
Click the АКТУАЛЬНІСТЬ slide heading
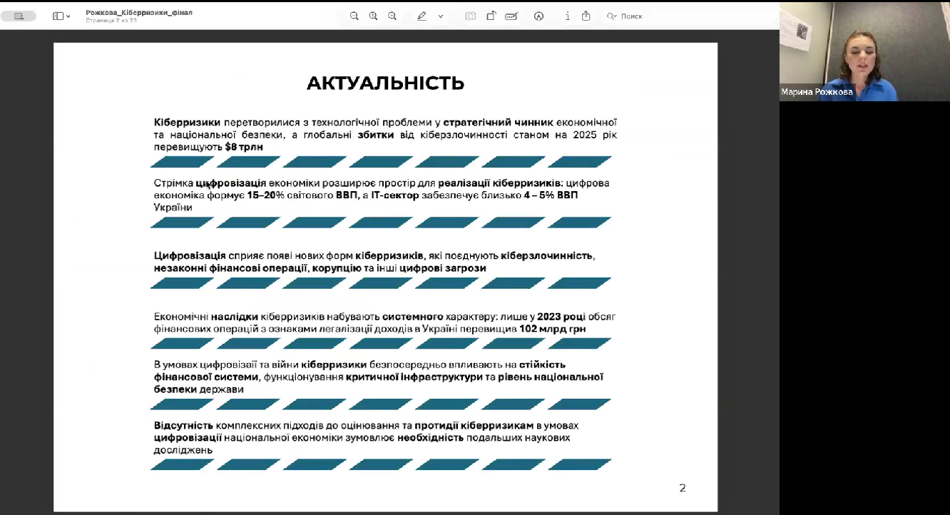(385, 83)
